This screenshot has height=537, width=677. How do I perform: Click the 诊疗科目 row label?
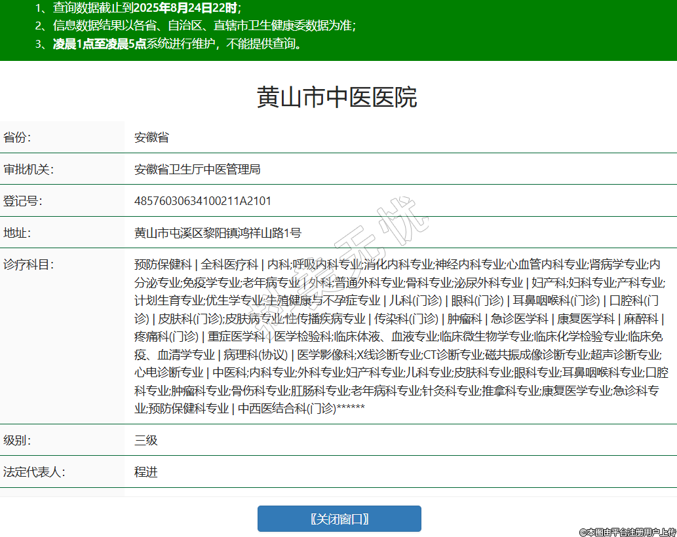tap(29, 265)
